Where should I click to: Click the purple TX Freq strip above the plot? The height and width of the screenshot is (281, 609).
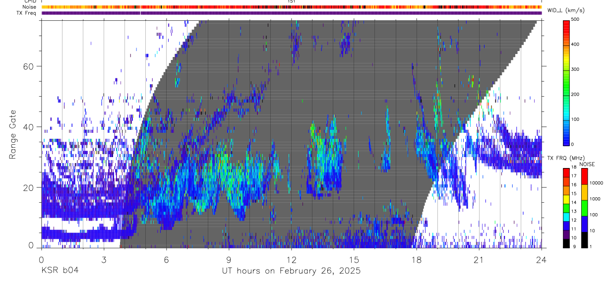pyautogui.click(x=292, y=13)
